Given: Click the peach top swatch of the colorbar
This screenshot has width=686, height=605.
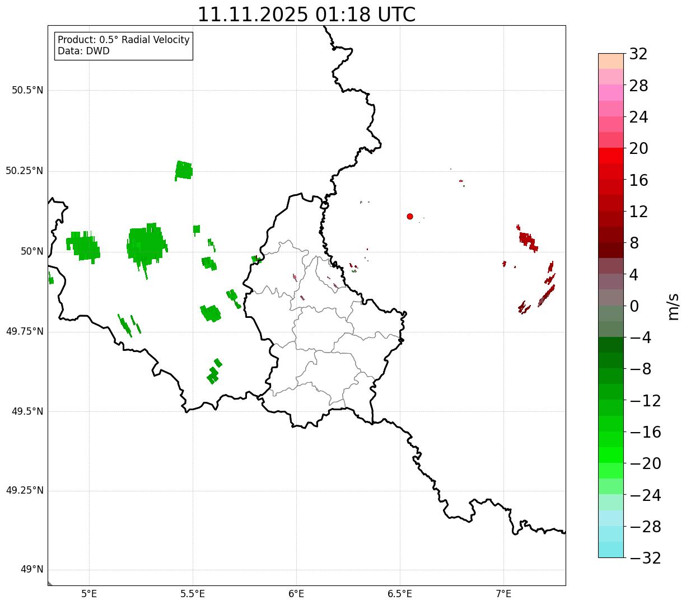Looking at the screenshot, I should click(611, 61).
